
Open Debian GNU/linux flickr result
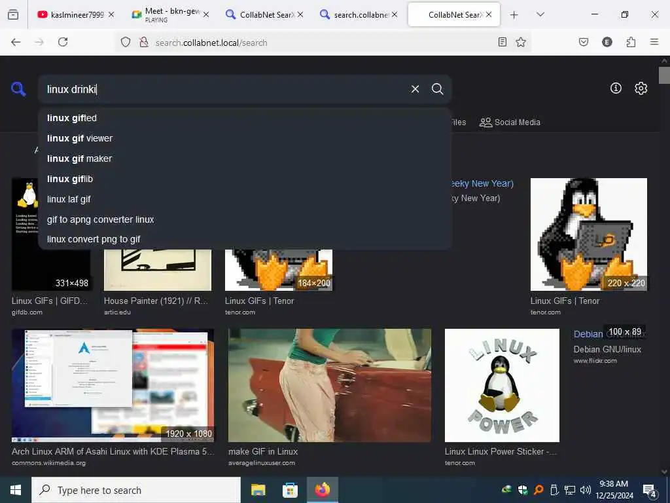click(607, 350)
